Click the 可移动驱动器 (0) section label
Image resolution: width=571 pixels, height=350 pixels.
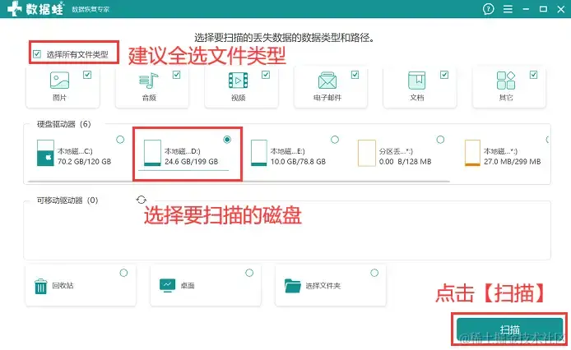point(67,200)
